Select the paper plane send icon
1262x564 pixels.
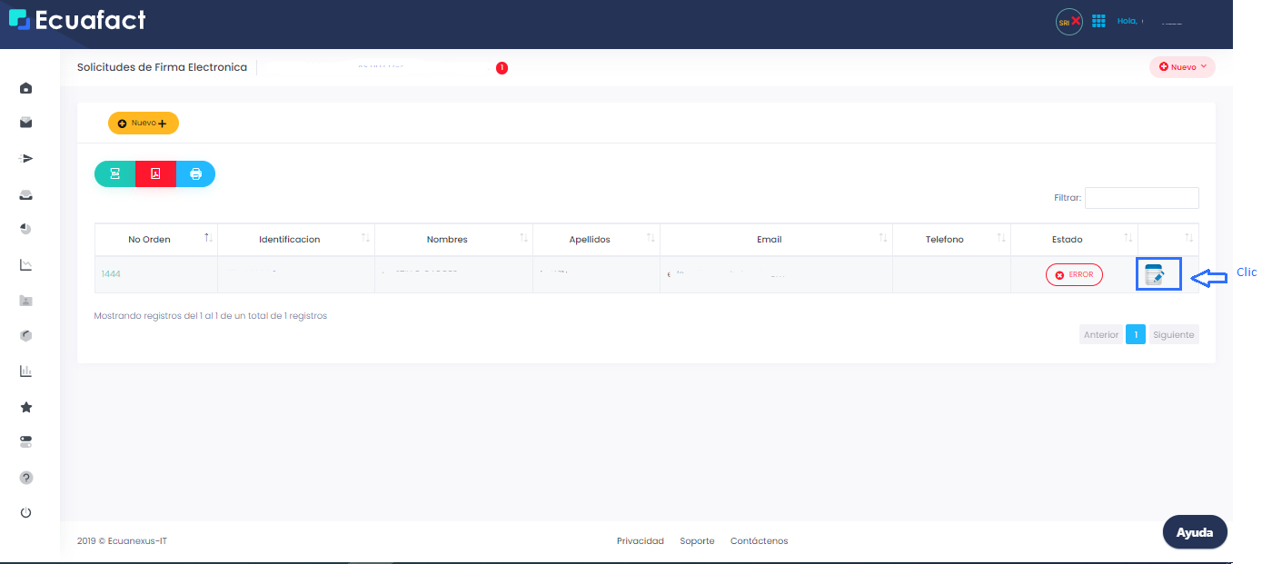[x=26, y=159]
